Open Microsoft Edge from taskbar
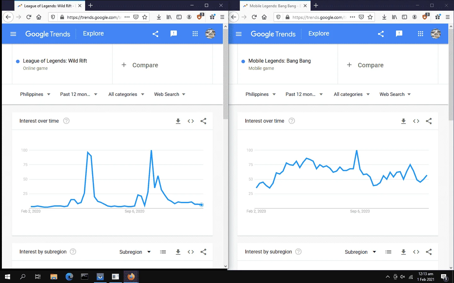This screenshot has width=454, height=283. 69,277
